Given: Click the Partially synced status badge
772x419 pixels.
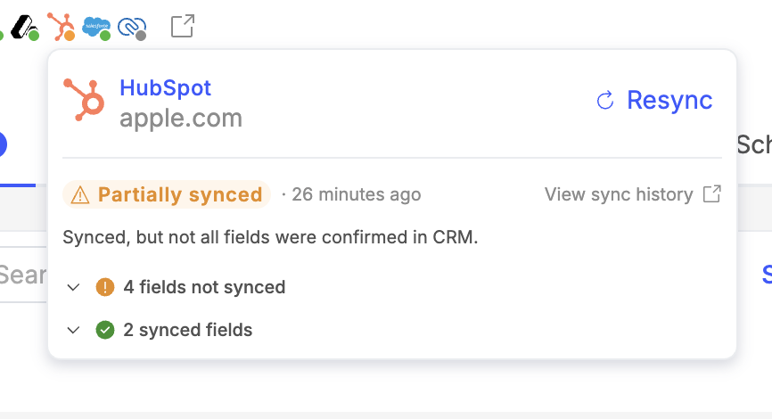Looking at the screenshot, I should (x=167, y=194).
